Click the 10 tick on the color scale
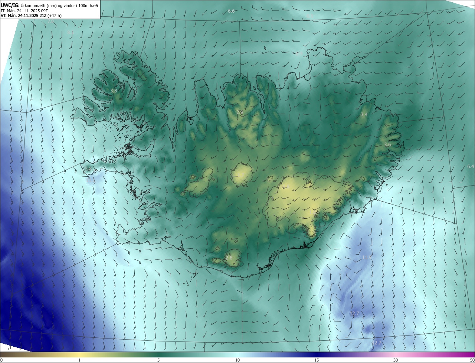Viewport: 475px width, 363px height. (x=237, y=360)
